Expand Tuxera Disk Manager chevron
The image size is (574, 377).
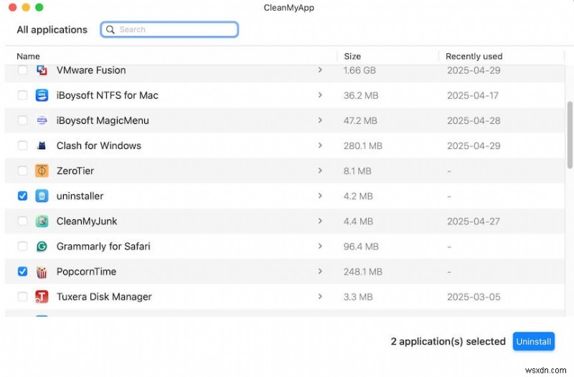click(320, 297)
